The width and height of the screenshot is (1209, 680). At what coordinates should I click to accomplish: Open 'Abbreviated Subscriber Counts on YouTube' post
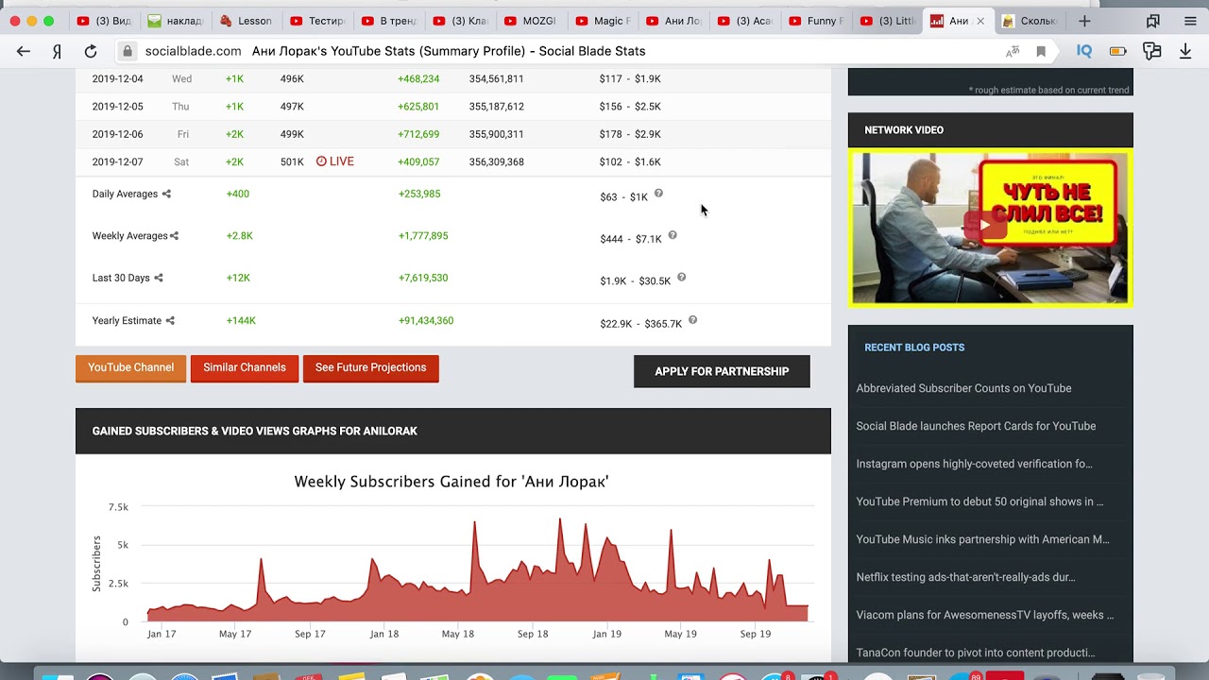[x=963, y=388]
